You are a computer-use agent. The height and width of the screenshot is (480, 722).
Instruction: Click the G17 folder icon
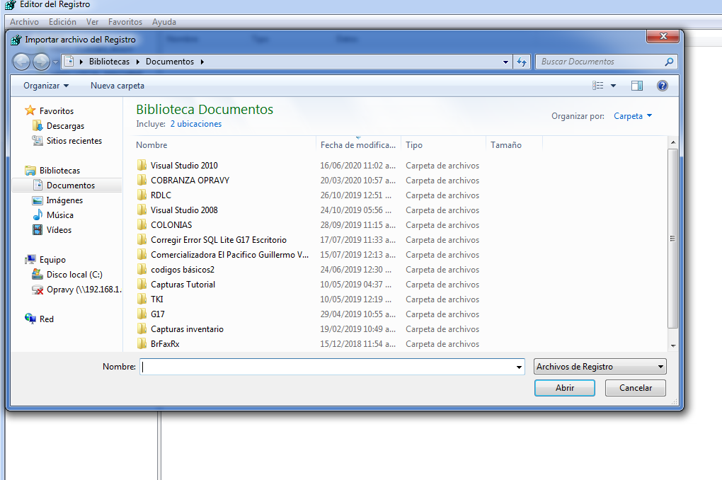coord(142,314)
